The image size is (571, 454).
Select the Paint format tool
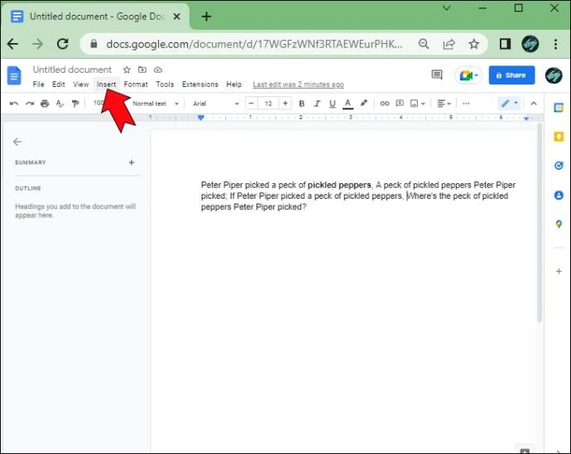(x=75, y=104)
